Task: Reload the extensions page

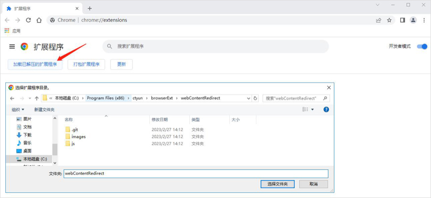Action: (x=28, y=20)
